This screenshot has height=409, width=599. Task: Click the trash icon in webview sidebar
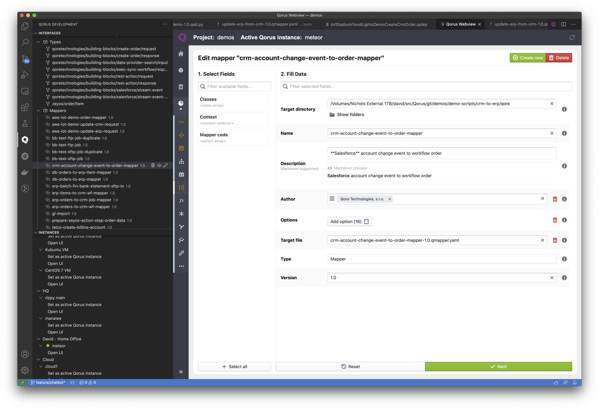[181, 87]
